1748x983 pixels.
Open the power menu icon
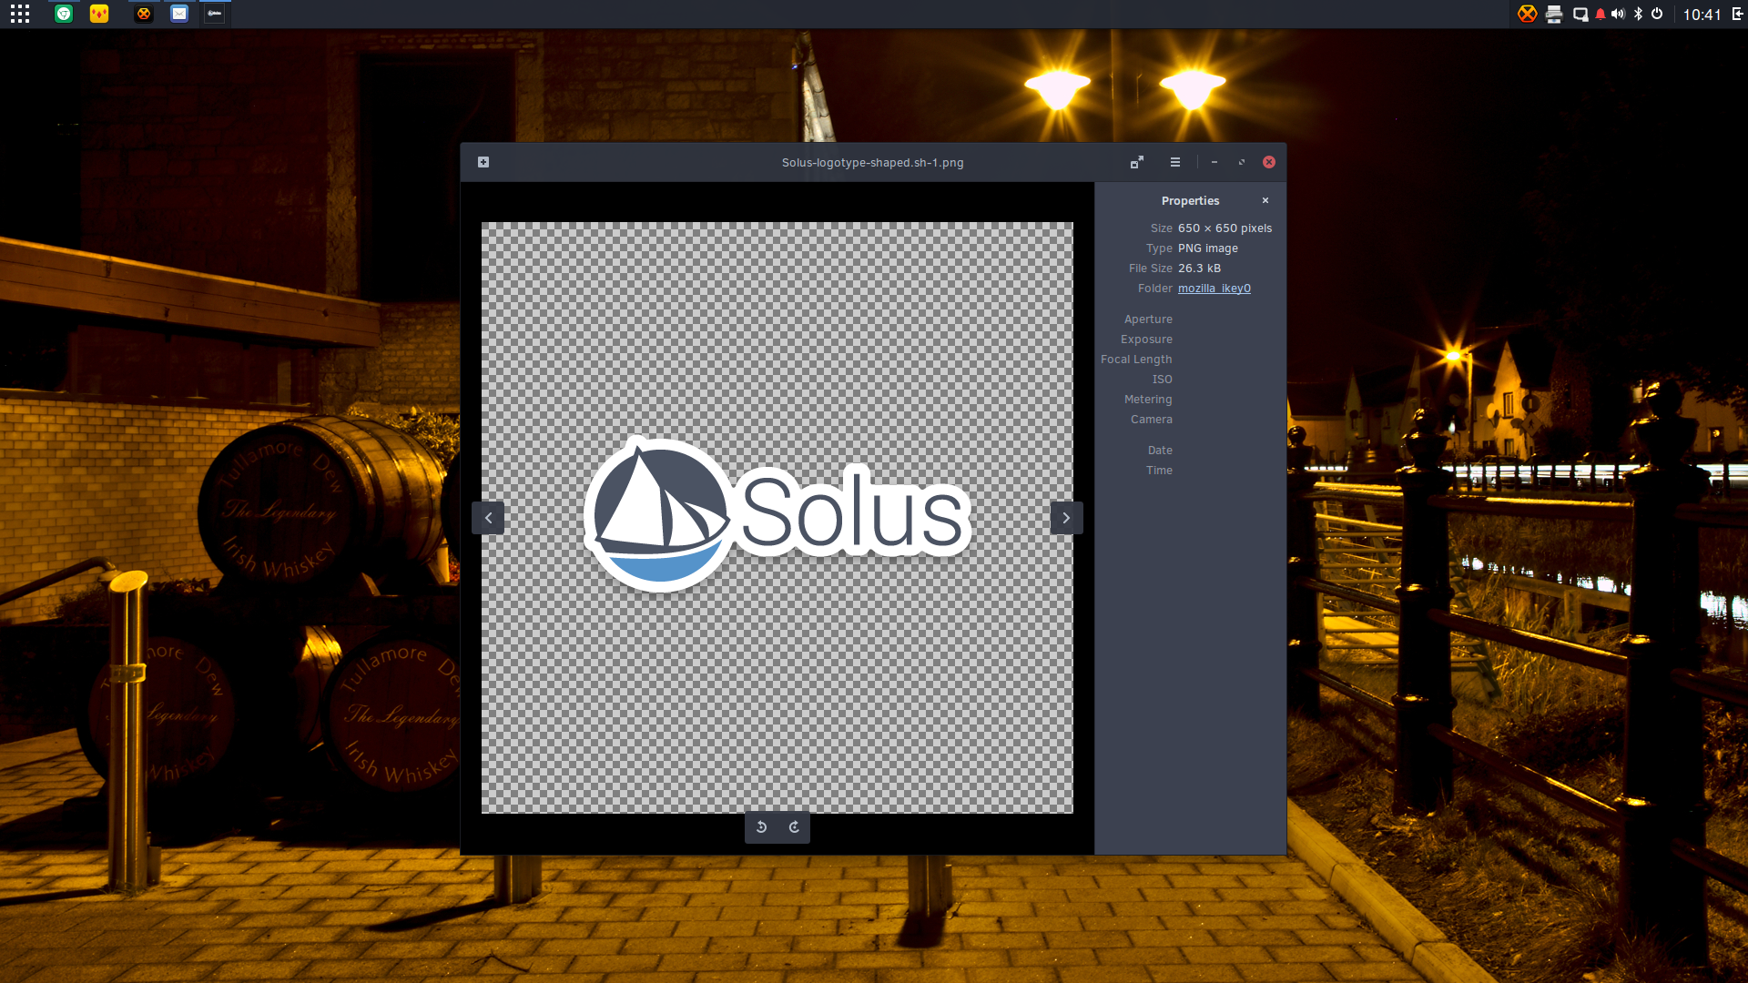[x=1657, y=14]
